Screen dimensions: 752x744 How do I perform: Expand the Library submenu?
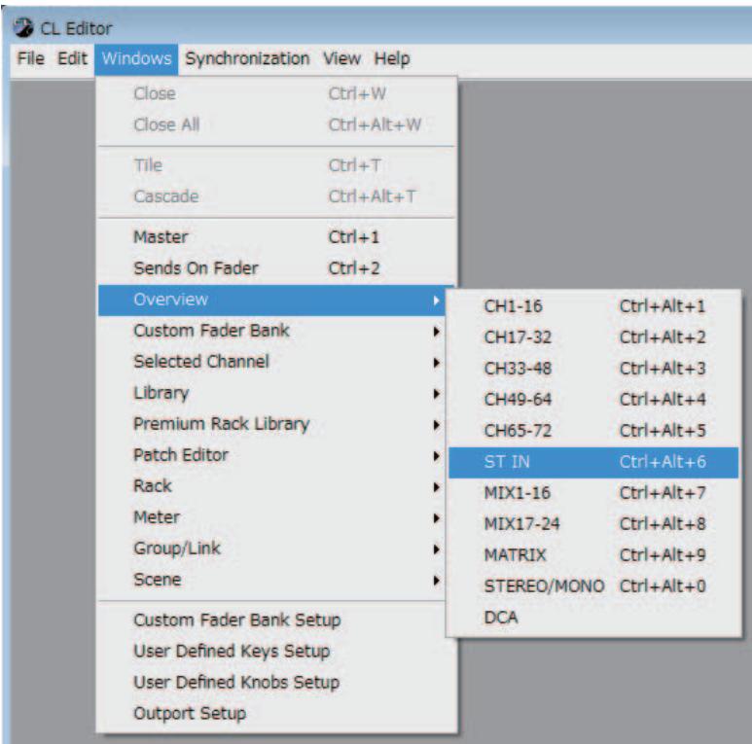[272, 393]
